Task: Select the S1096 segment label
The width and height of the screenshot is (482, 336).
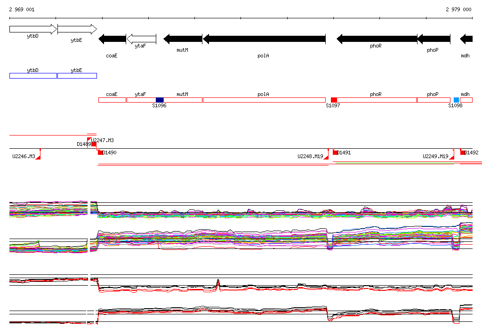Action: pos(159,105)
